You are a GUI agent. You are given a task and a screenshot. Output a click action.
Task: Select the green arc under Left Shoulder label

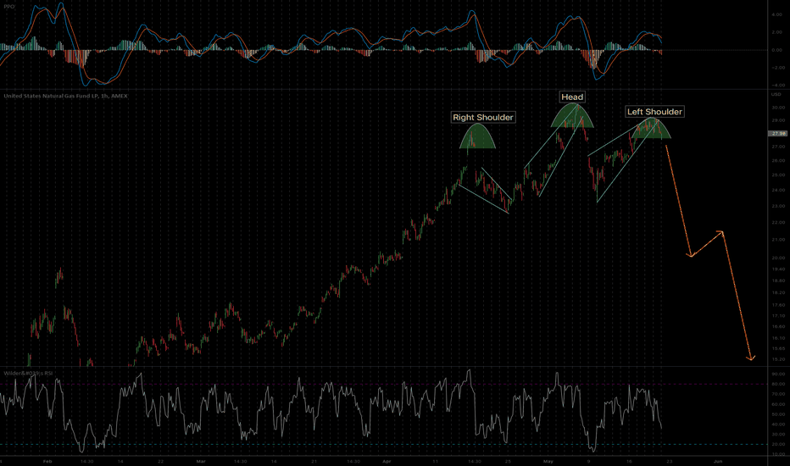pyautogui.click(x=652, y=130)
